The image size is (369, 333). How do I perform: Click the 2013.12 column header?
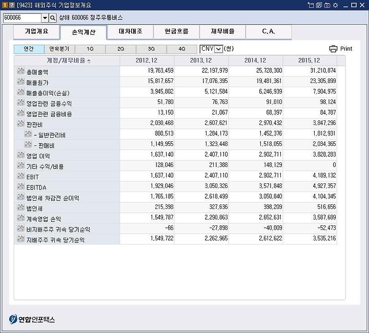(201, 60)
